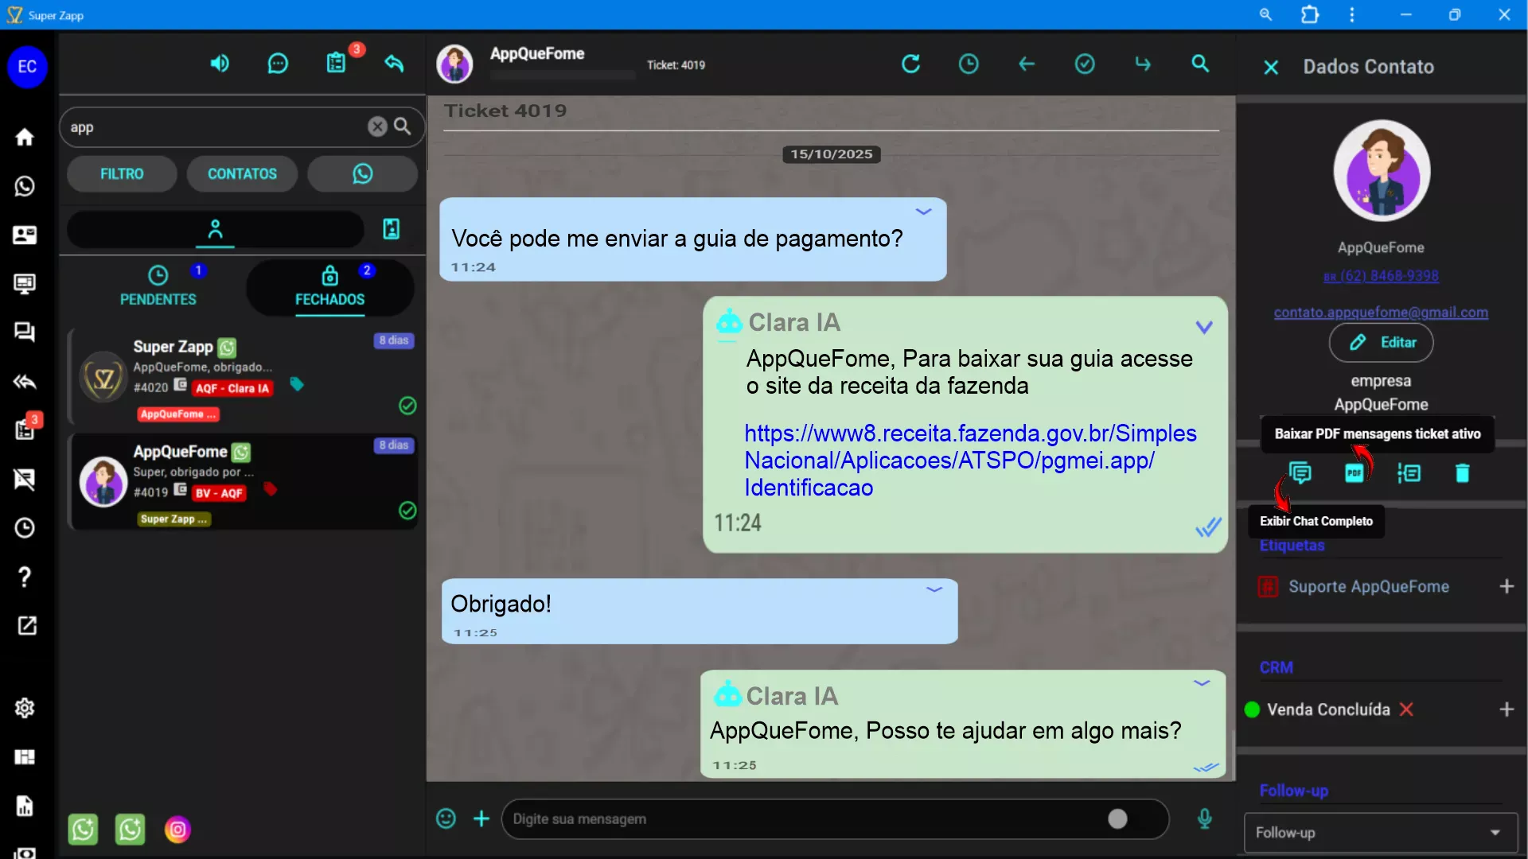This screenshot has height=859, width=1528.
Task: Expand options on Clara IA receita message
Action: click(1204, 327)
